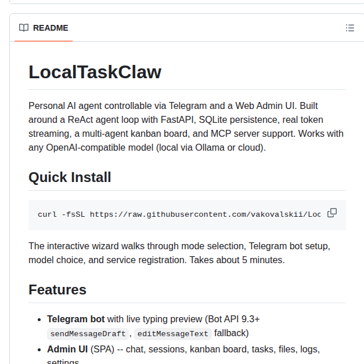
Task: Click the bold 'Telegram bot' text
Action: [x=76, y=319]
